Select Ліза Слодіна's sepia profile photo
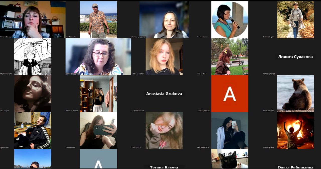 [33, 94]
